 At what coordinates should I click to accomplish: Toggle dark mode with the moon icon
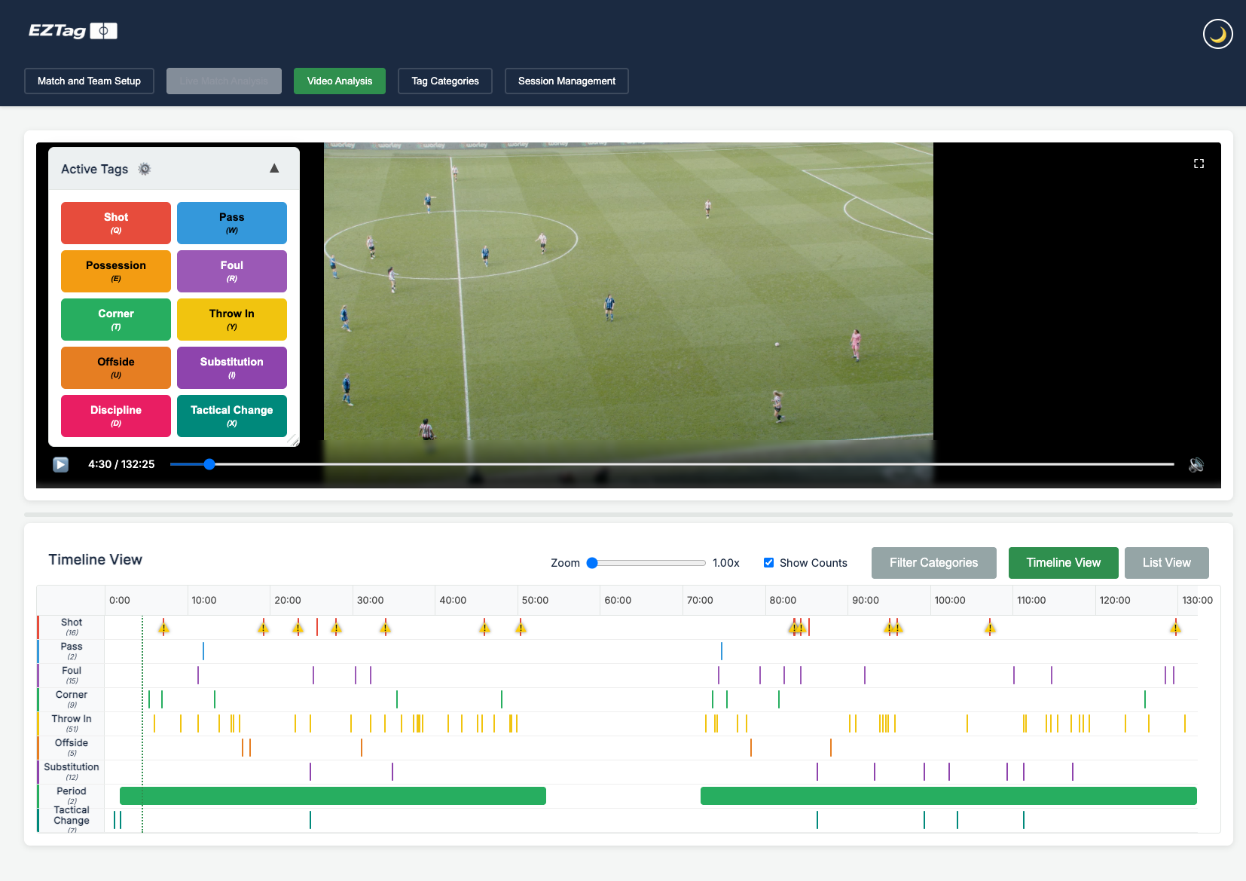click(1217, 34)
